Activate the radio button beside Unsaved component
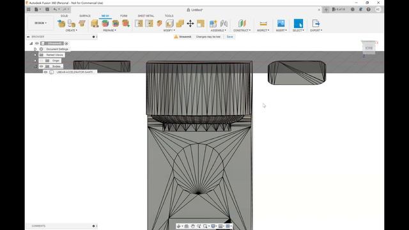 tap(66, 43)
